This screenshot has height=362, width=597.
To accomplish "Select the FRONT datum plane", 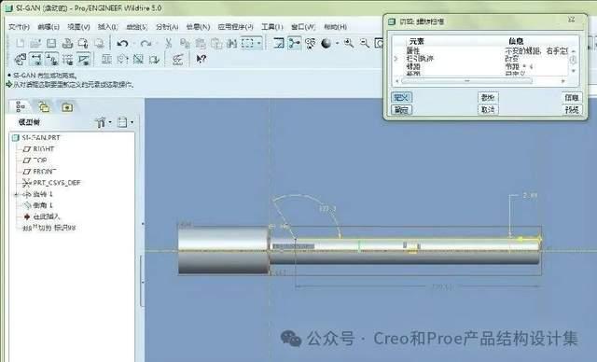I will (x=39, y=172).
